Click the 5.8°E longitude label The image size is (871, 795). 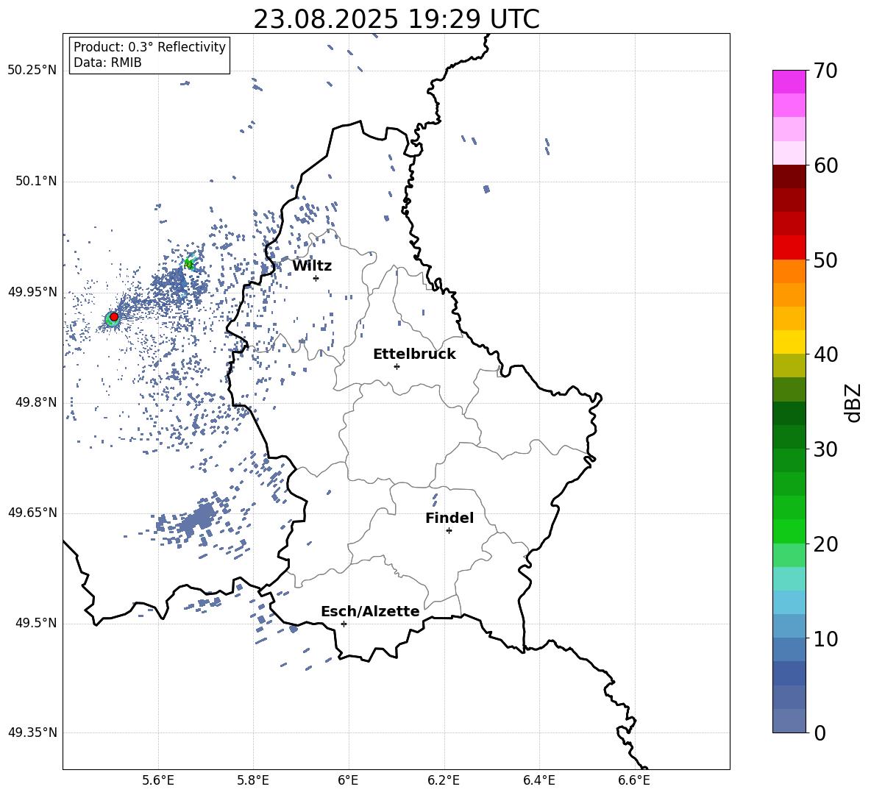[253, 780]
